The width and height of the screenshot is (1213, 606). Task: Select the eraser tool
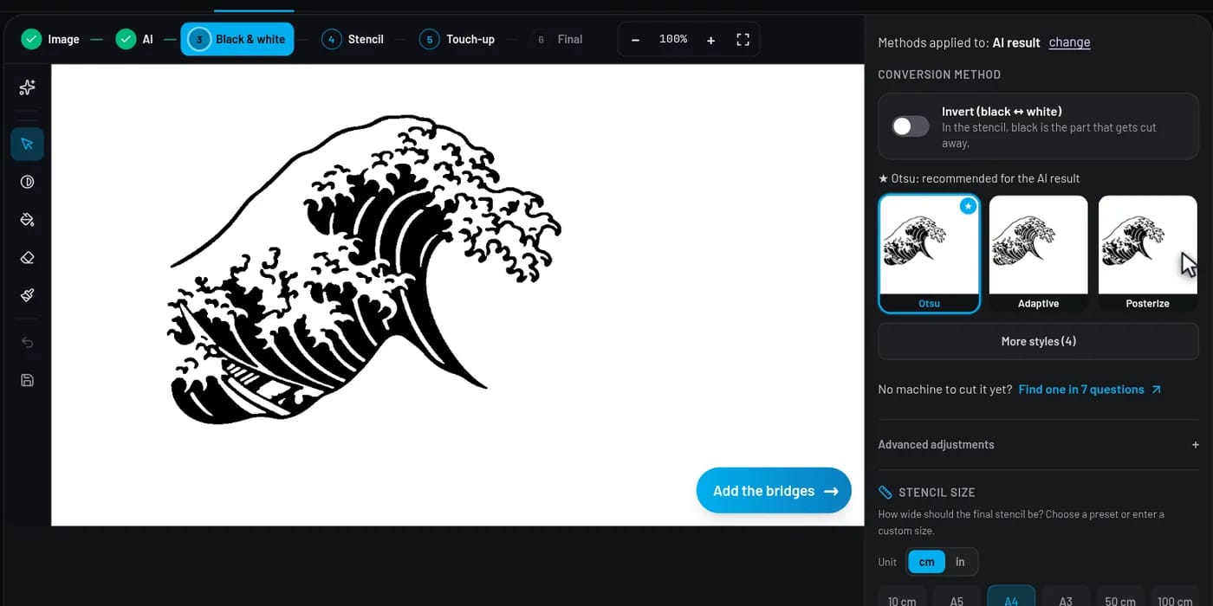point(27,258)
